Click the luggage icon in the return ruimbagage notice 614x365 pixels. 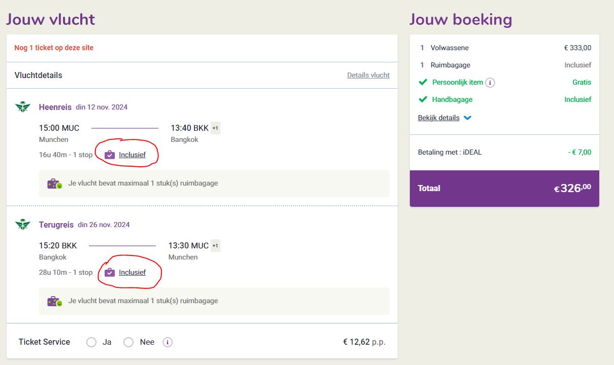coord(54,301)
